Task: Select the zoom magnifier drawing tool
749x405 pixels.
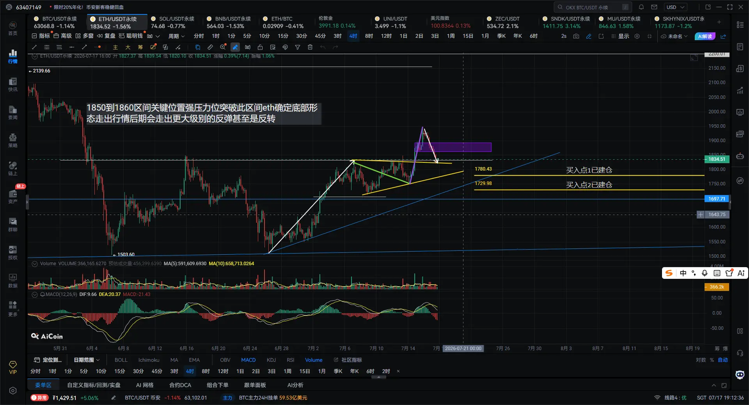Action: (223, 47)
